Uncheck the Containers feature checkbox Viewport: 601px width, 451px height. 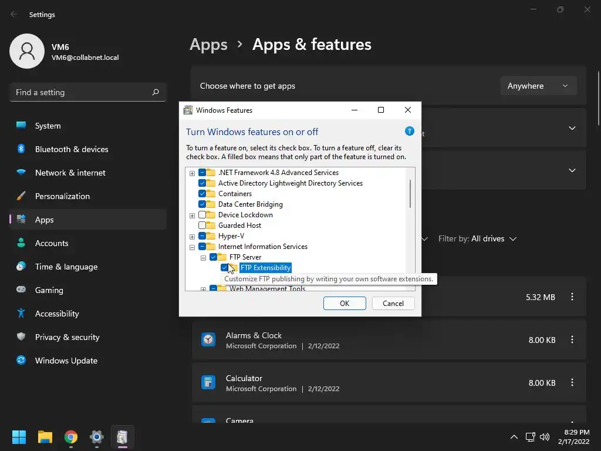coord(202,194)
